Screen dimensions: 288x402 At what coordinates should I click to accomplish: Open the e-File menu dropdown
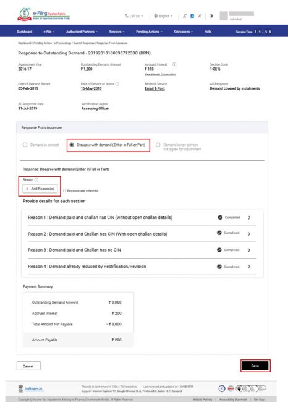[49, 32]
